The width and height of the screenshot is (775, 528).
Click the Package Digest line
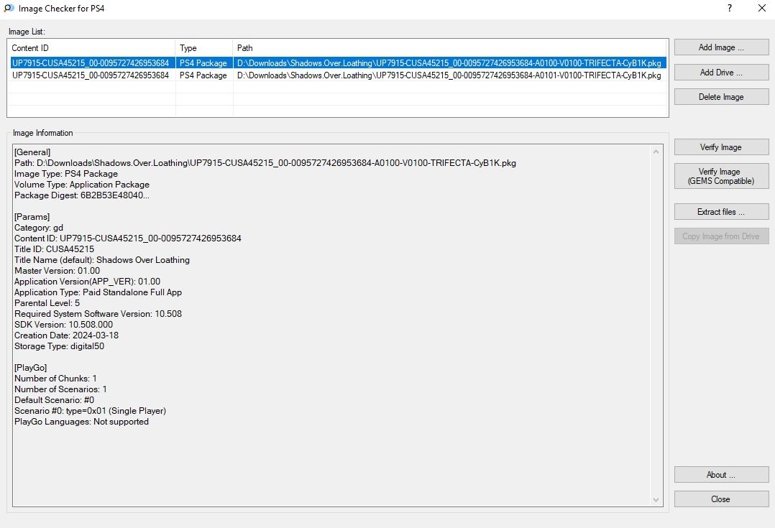81,195
